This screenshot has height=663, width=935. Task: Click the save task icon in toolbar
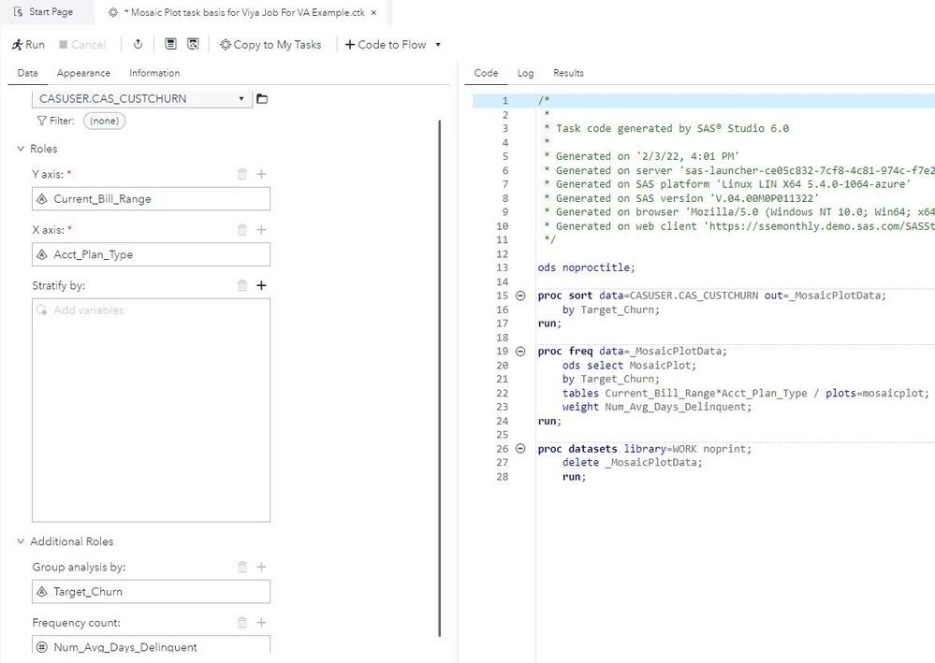[170, 45]
